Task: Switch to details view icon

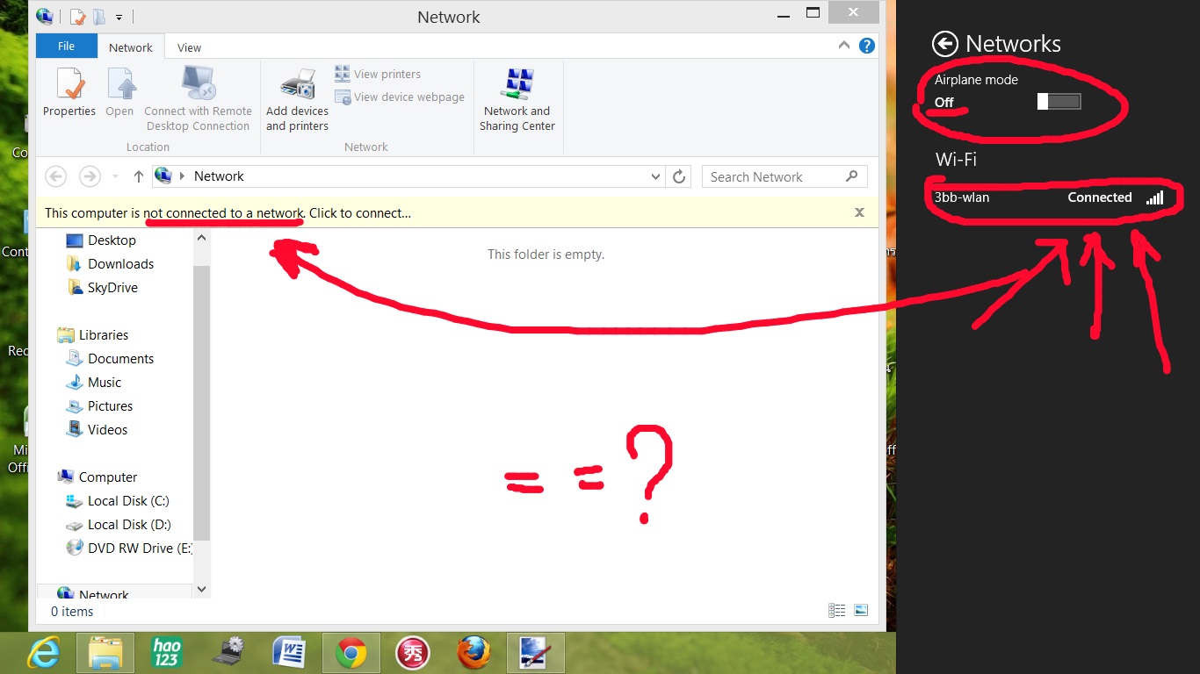Action: click(x=837, y=611)
